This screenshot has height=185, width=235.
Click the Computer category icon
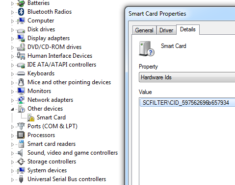coord(21,21)
